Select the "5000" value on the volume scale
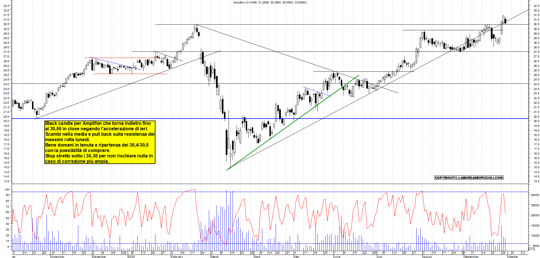The height and width of the screenshot is (258, 540). pyautogui.click(x=536, y=246)
